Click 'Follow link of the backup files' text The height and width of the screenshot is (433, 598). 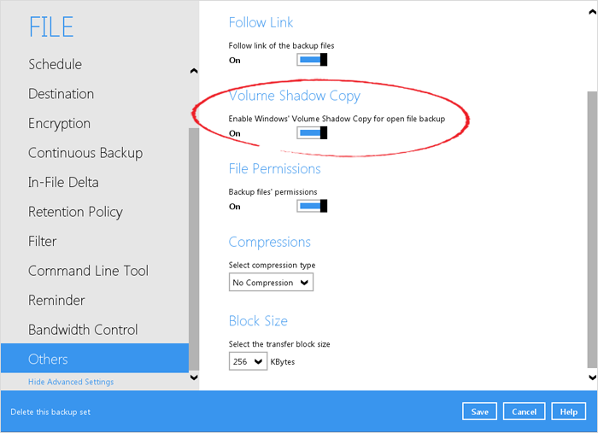point(281,46)
